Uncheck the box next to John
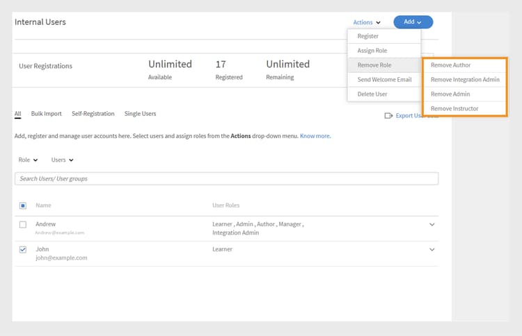The height and width of the screenshot is (336, 522). (23, 249)
